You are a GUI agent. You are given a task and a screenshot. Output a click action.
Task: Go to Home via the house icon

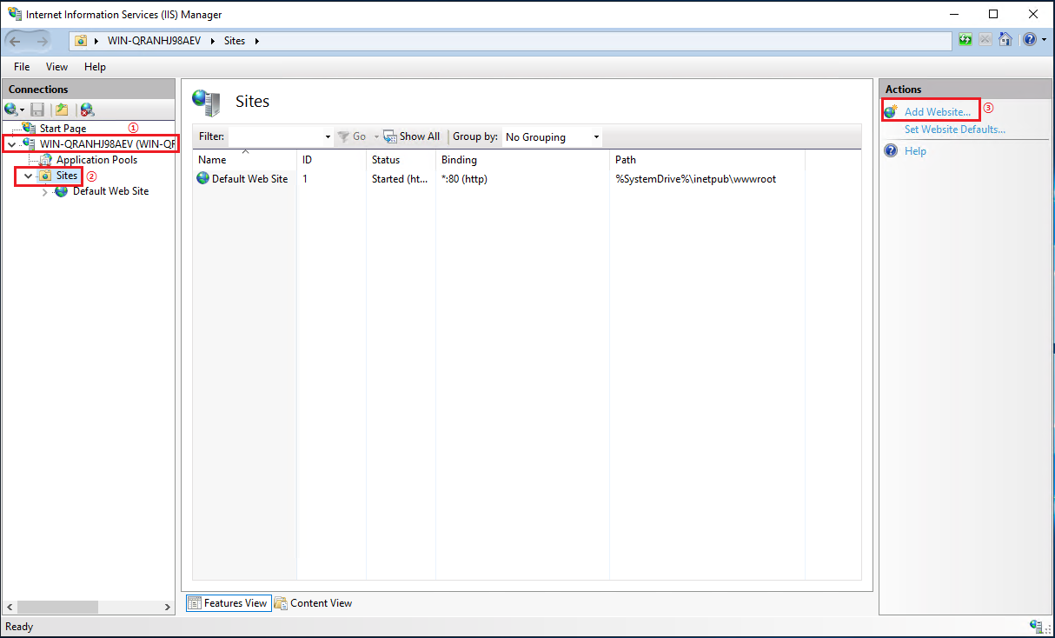[1005, 40]
